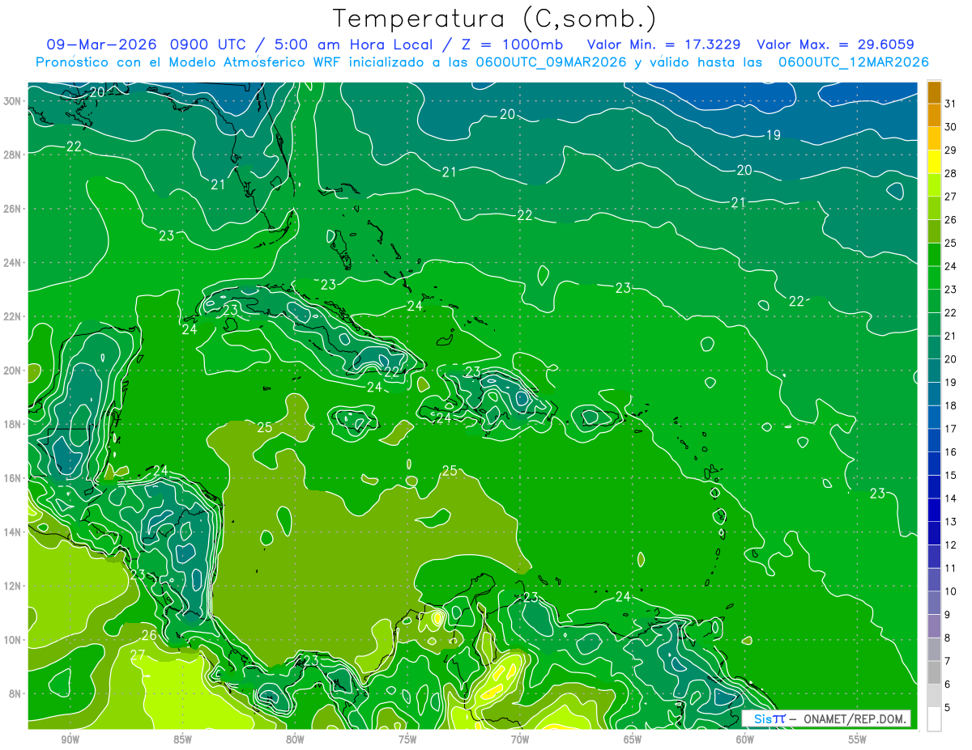972x750 pixels.
Task: Select the "0600UTC_12MAR2026" valid-until time
Action: click(x=853, y=61)
